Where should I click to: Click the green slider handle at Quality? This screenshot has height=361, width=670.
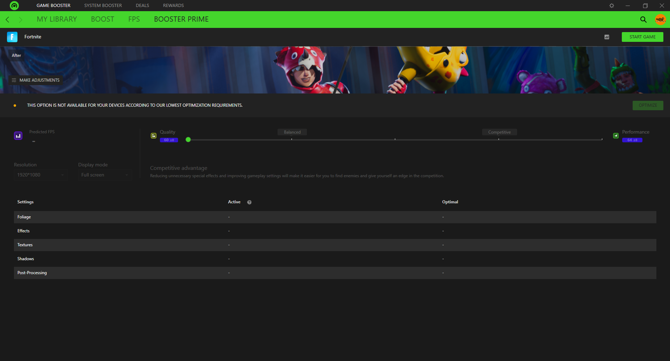pyautogui.click(x=188, y=140)
